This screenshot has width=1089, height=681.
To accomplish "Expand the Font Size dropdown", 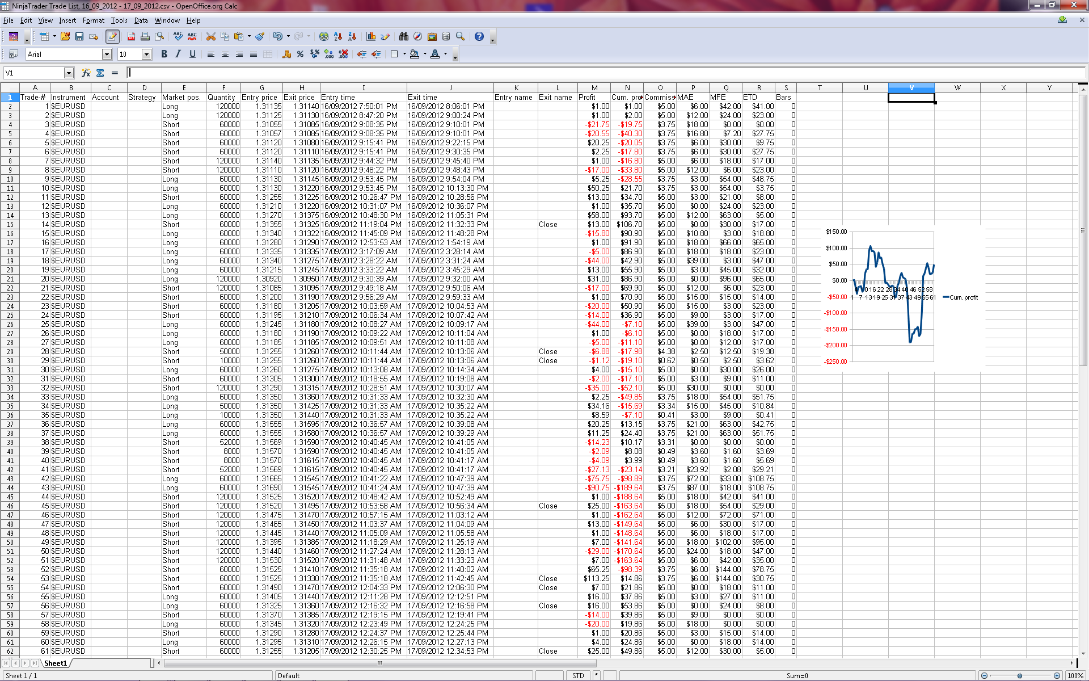I will coord(146,54).
